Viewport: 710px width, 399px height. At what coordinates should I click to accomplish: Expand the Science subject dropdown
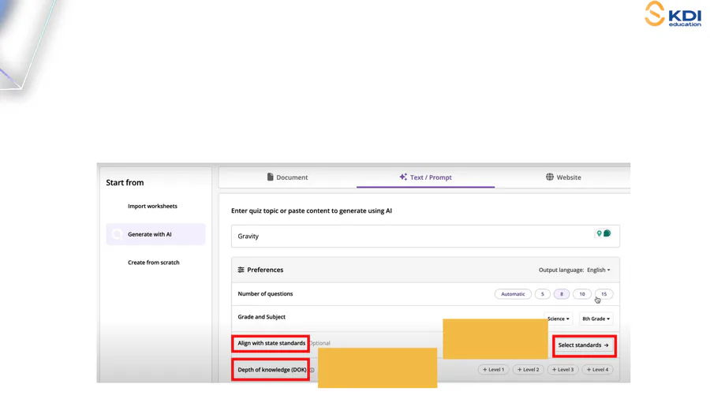click(558, 319)
